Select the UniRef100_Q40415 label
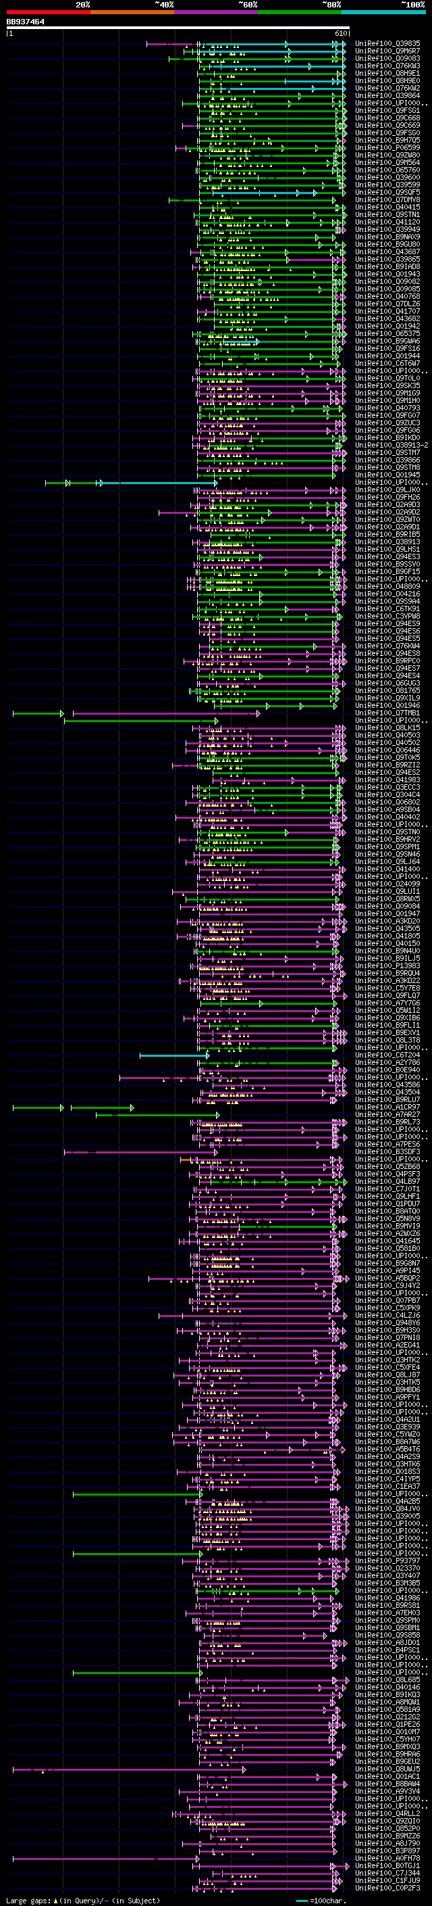This screenshot has width=432, height=1906. (387, 207)
